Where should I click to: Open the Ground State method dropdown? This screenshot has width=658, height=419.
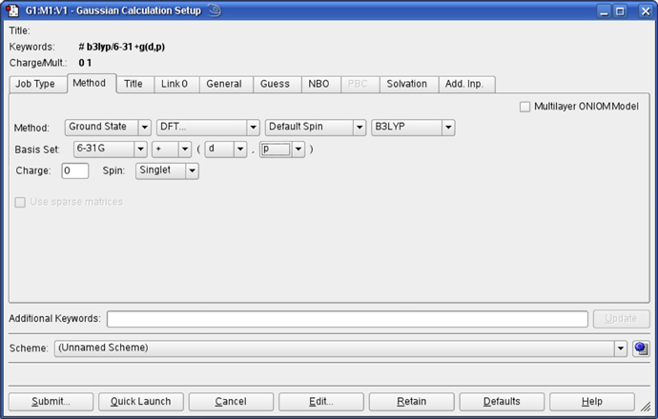pyautogui.click(x=108, y=128)
